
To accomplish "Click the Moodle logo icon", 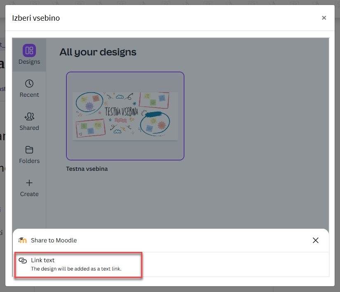I will click(23, 240).
